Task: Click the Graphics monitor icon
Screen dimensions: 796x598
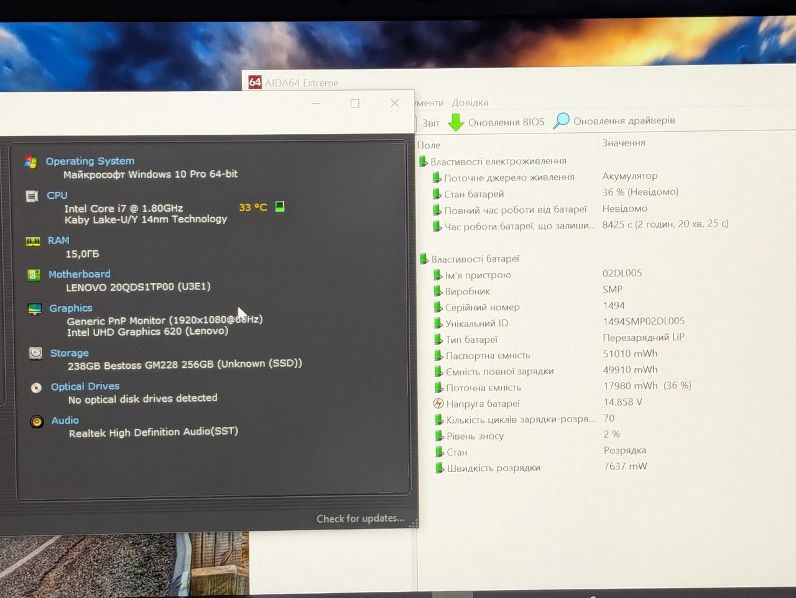Action: point(35,309)
